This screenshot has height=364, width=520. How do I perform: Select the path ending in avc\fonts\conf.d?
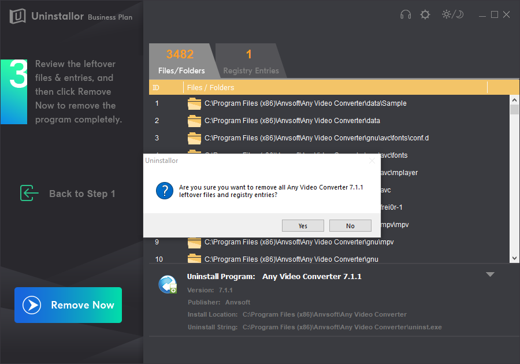point(317,138)
